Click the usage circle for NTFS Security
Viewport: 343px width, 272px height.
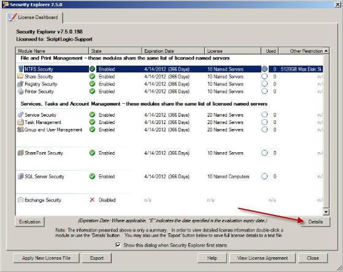pos(264,69)
